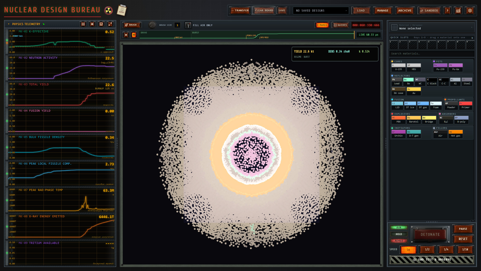Toggle the GUIDES overlay
This screenshot has width=481, height=271.
click(x=340, y=25)
